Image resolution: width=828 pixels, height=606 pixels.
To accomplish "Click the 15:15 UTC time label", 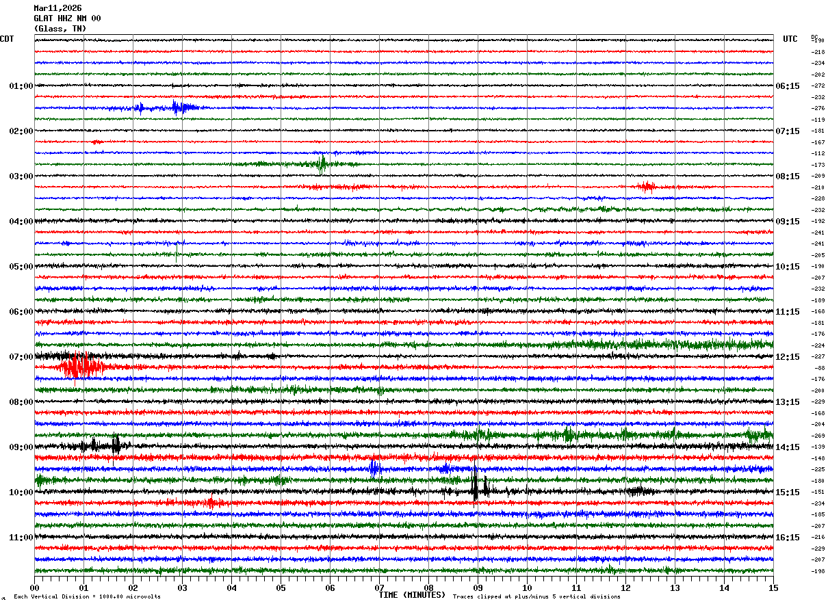I will (788, 492).
